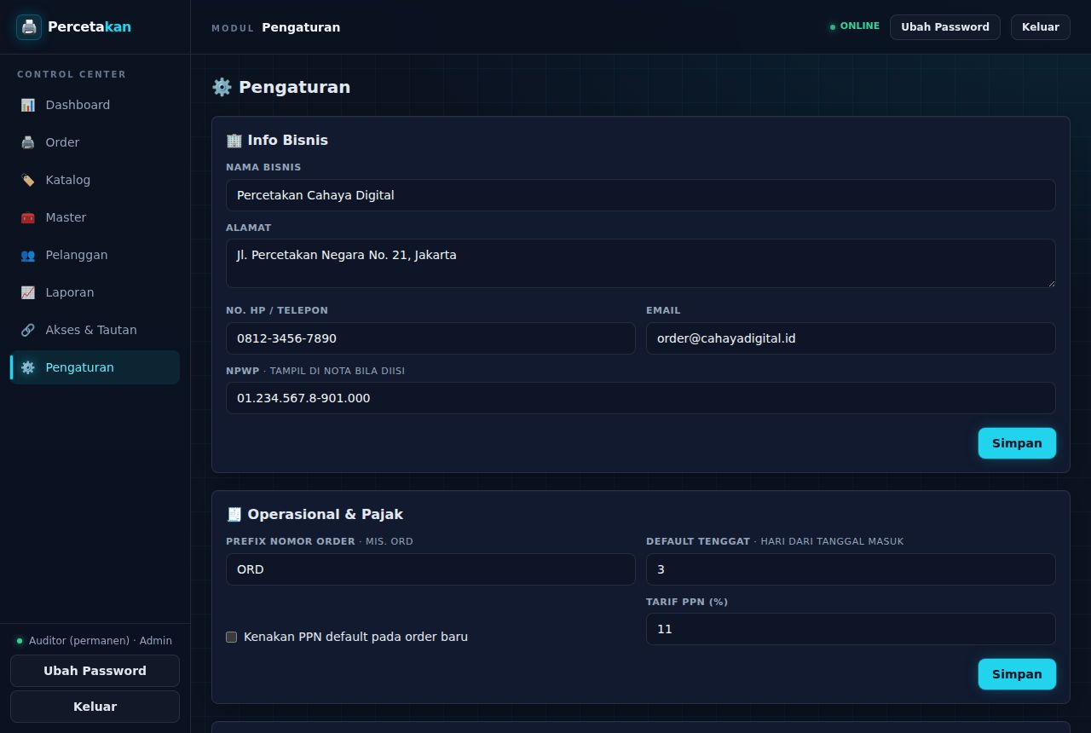Open the Pelanggan menu item
The image size is (1091, 733).
click(x=95, y=255)
